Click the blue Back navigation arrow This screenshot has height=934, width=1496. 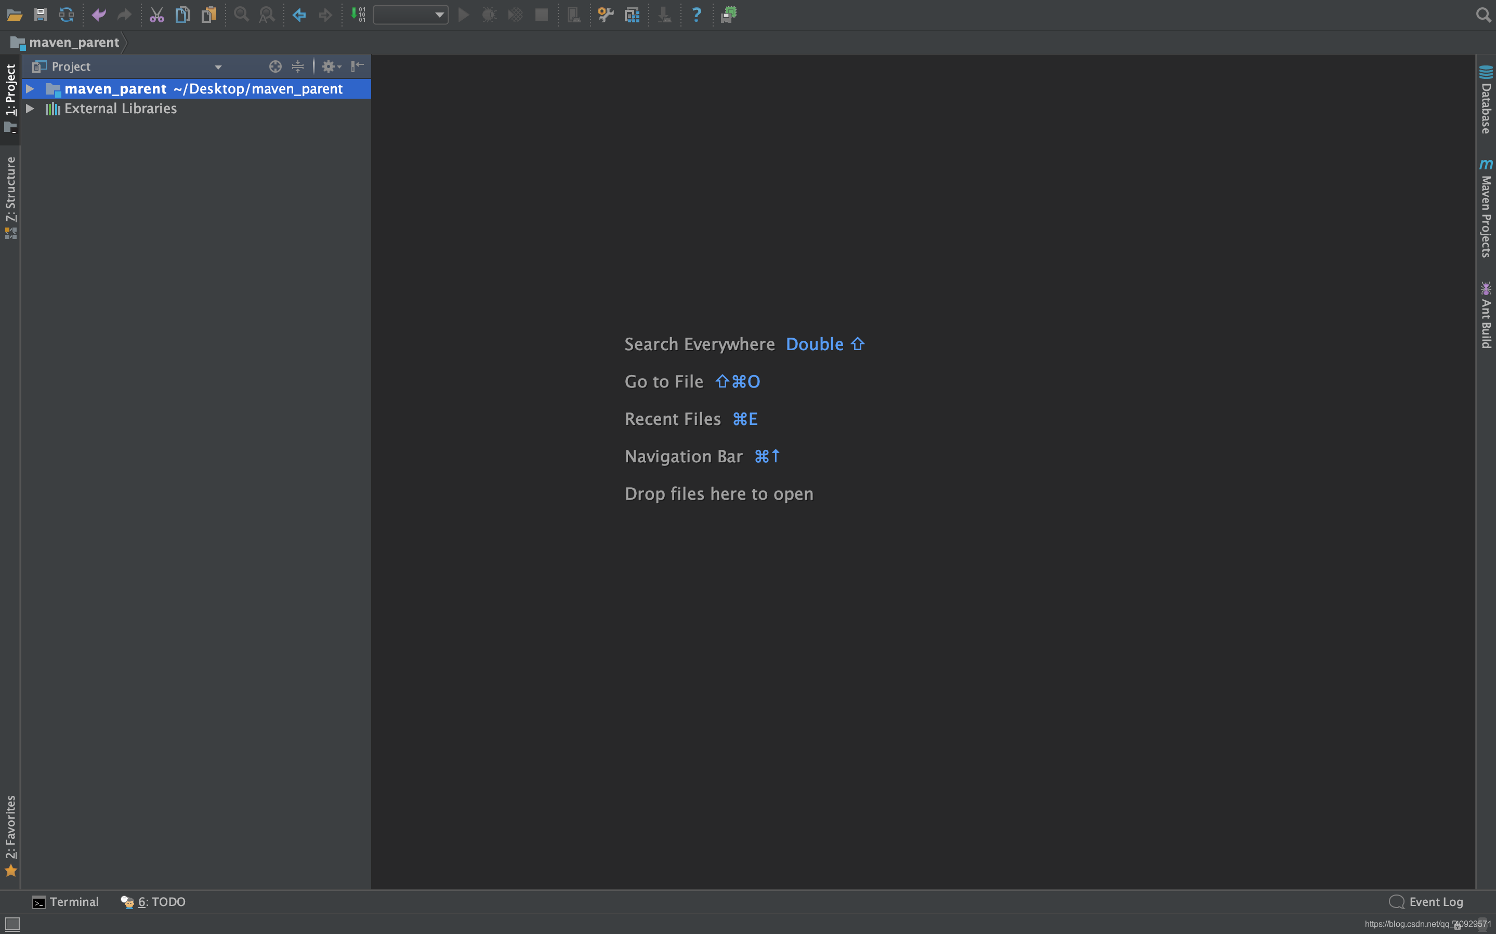(299, 15)
